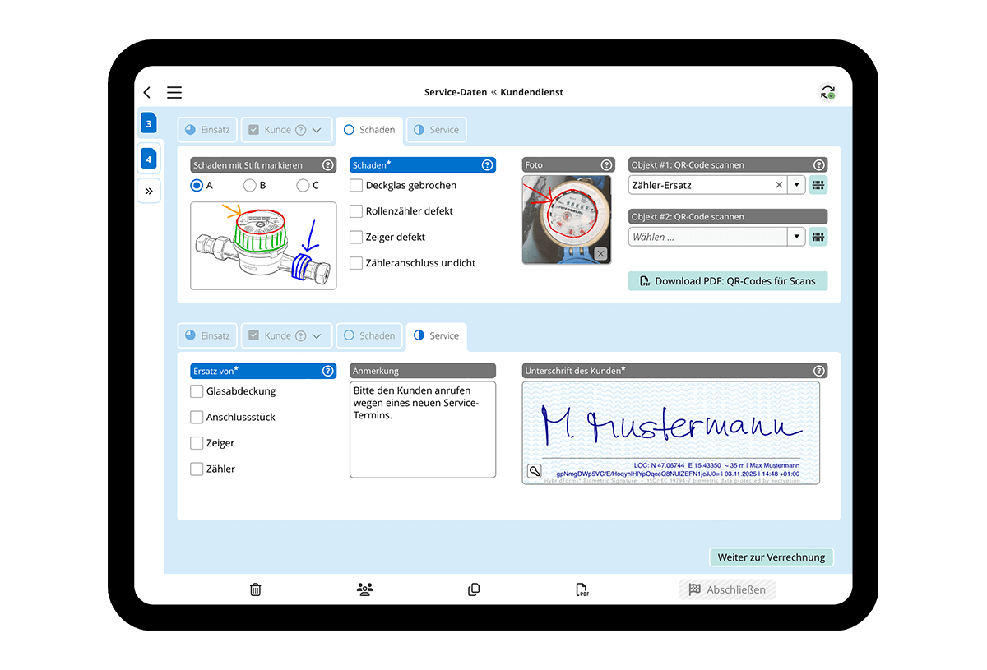Viewport: 987px width, 670px height.
Task: Scan QR code for Objekt #1
Action: [818, 184]
